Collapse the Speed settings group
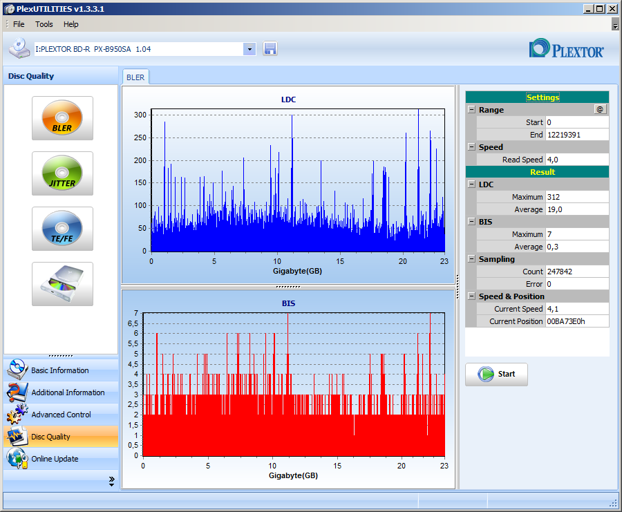Screen dimensions: 622x512 471,146
